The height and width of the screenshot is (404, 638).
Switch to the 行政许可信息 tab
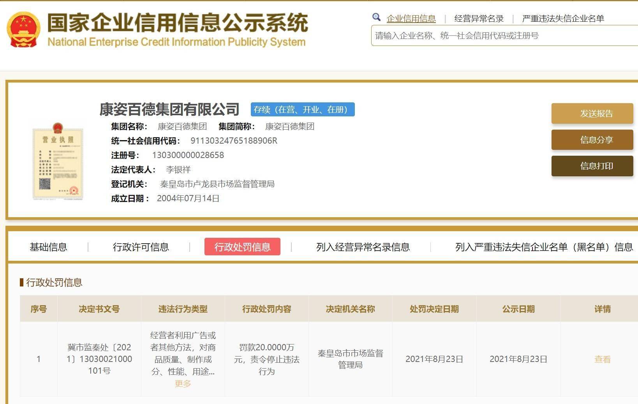pos(142,247)
